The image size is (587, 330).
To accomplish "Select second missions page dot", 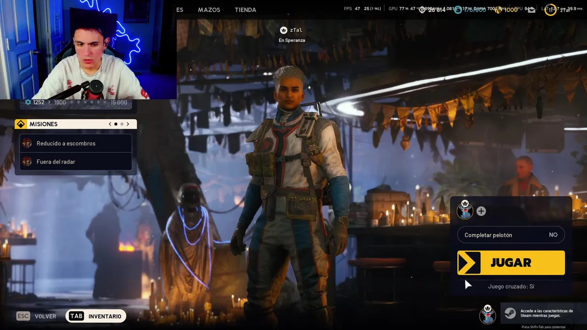I will pos(122,124).
